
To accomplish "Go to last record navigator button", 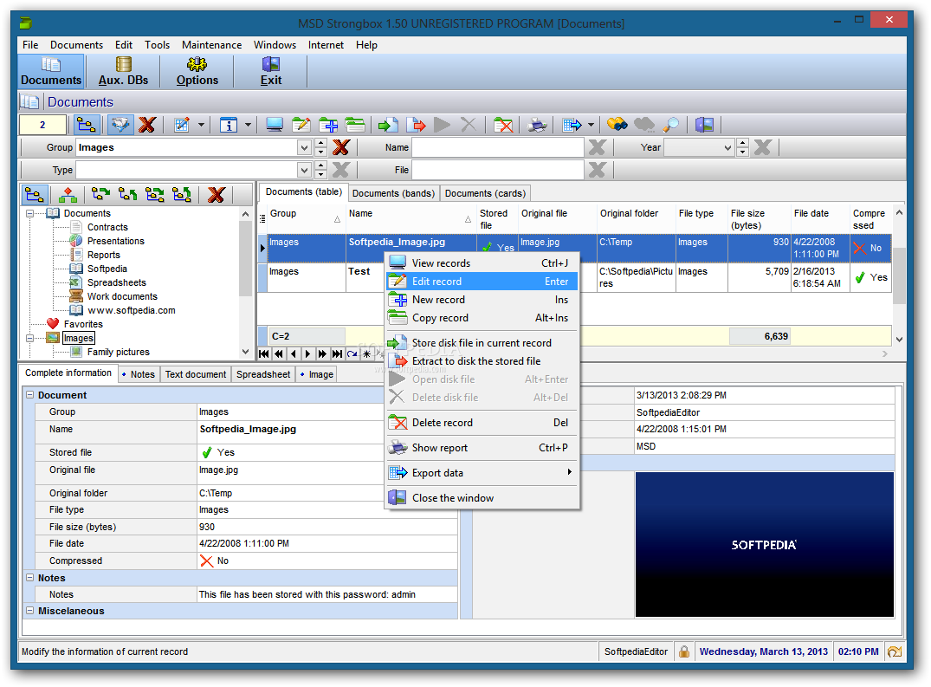I will pos(337,353).
